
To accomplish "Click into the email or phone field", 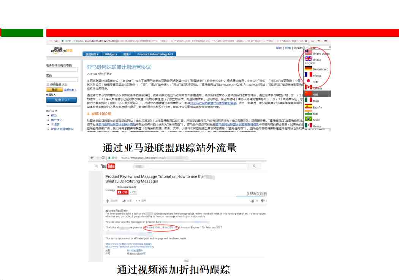I will tap(62, 69).
